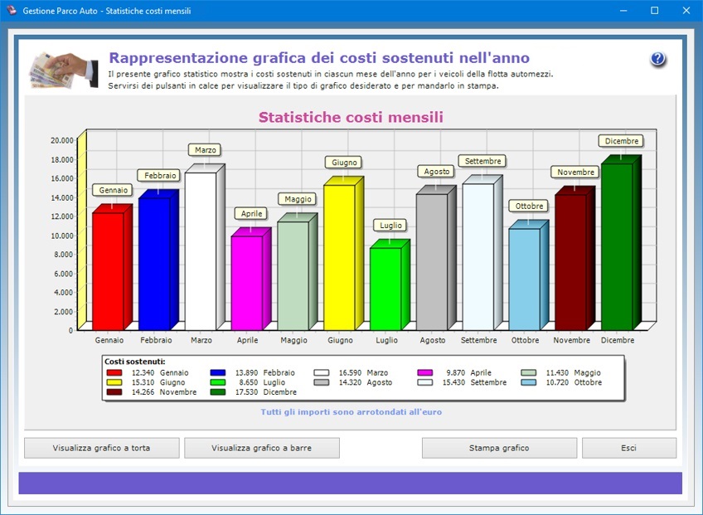
Task: Click the bright green Luglio legend swatch
Action: coord(218,382)
